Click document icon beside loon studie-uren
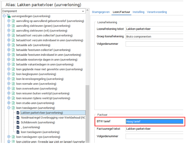 pos(13,103)
